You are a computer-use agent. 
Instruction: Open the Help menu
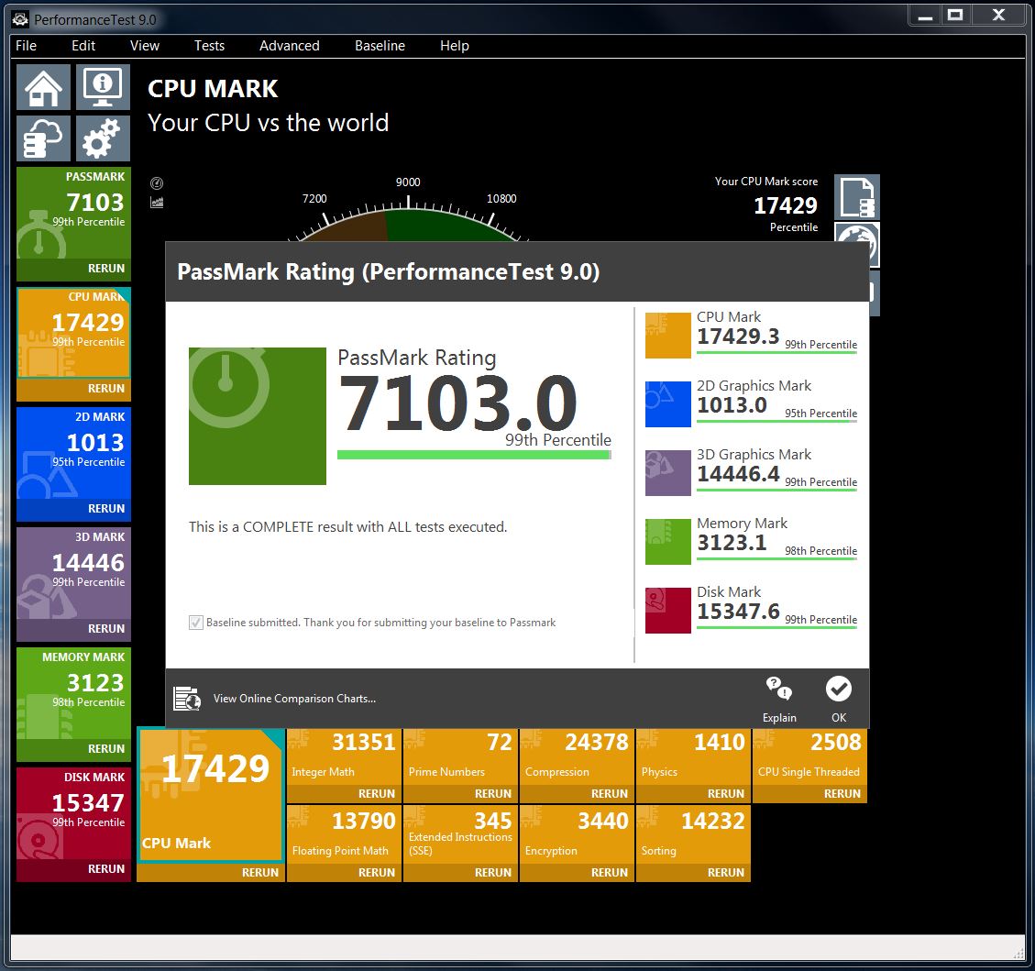[454, 45]
